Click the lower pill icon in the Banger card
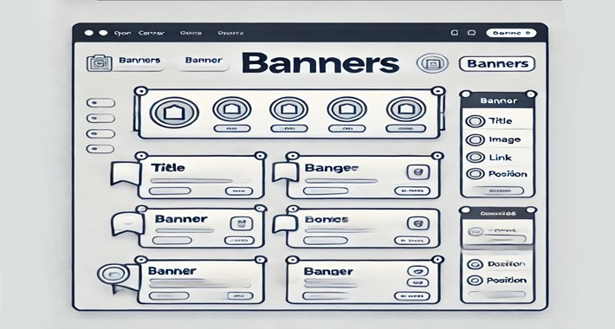Viewport: 615px width, 329px height. point(418,283)
